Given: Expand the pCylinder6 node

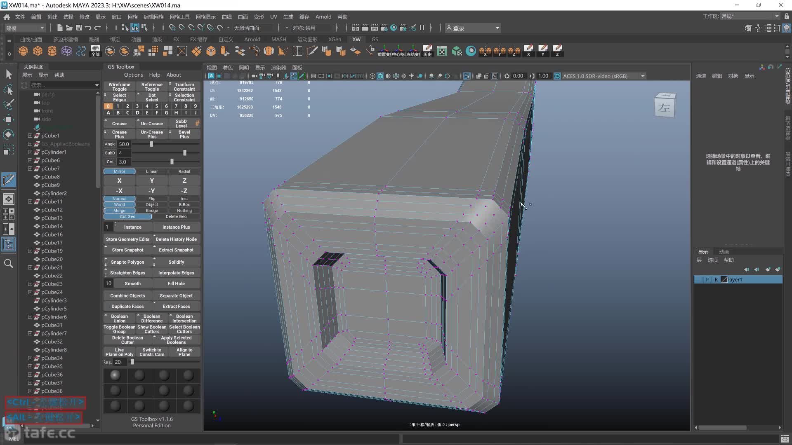Looking at the screenshot, I should click(30, 317).
